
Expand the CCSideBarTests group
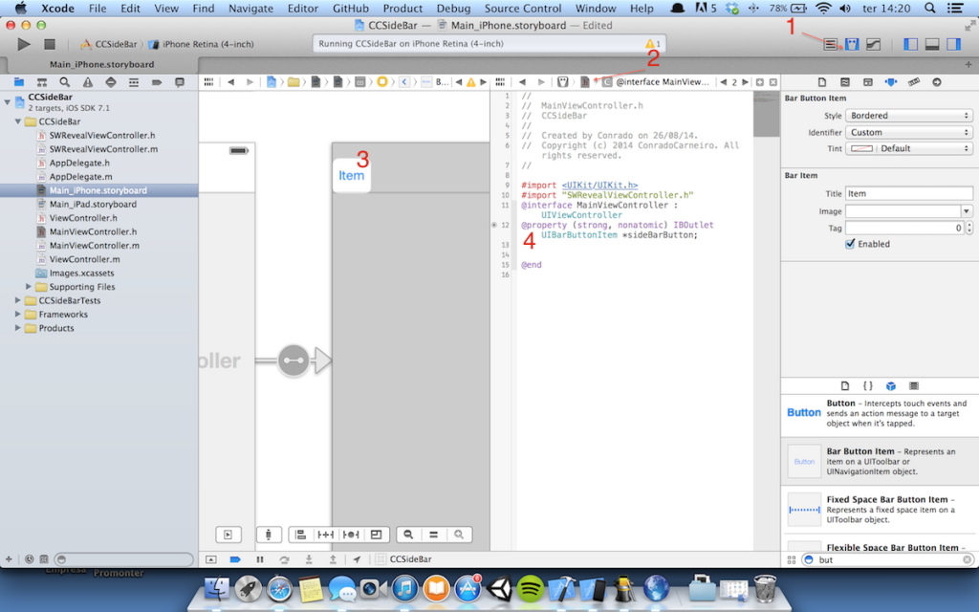(18, 300)
